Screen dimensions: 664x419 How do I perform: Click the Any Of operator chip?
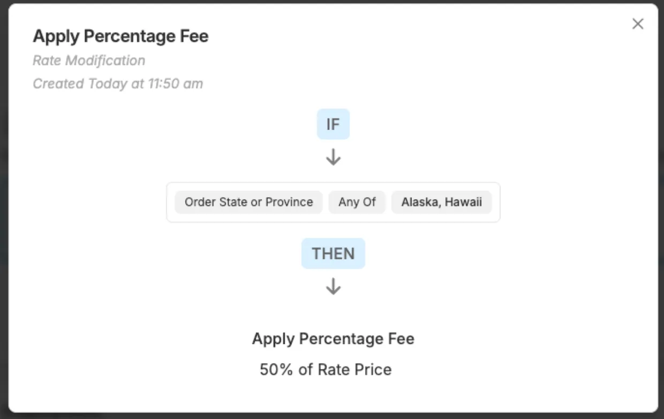click(x=357, y=202)
